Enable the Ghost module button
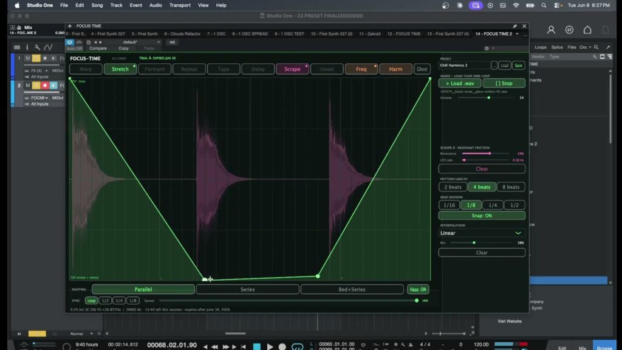The image size is (622, 350). (422, 69)
